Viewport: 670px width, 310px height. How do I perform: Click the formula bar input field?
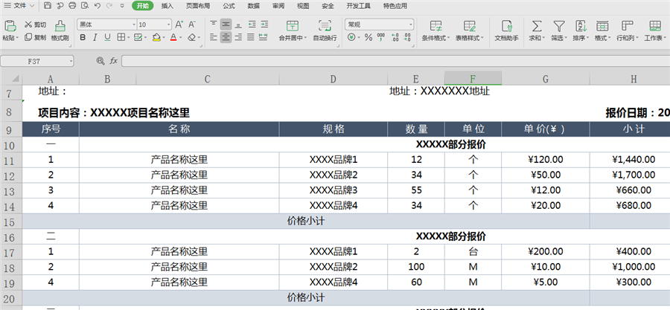pos(396,62)
